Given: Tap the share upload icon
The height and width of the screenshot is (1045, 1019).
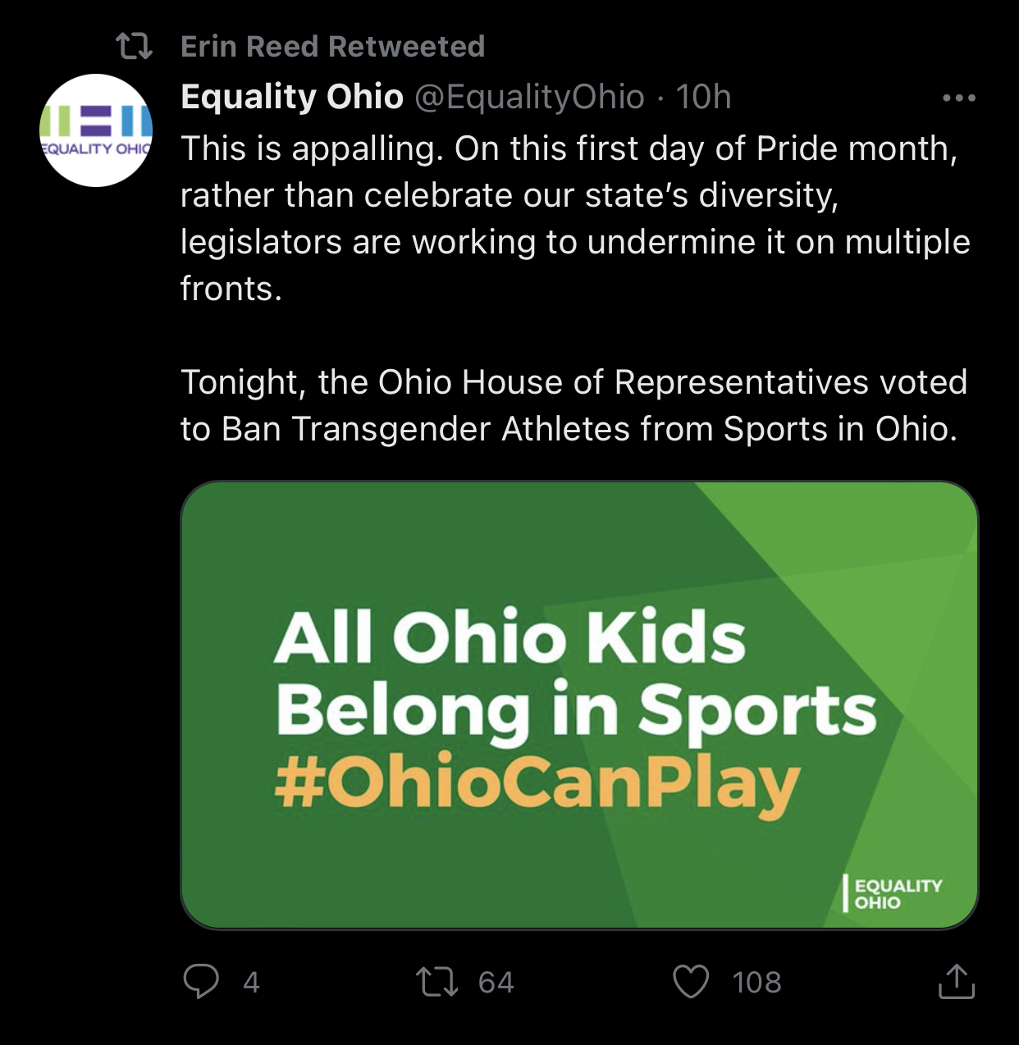Looking at the screenshot, I should tap(956, 982).
